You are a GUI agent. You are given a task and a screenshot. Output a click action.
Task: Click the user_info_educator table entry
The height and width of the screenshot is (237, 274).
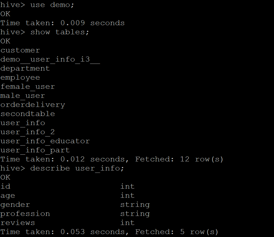tap(45, 141)
